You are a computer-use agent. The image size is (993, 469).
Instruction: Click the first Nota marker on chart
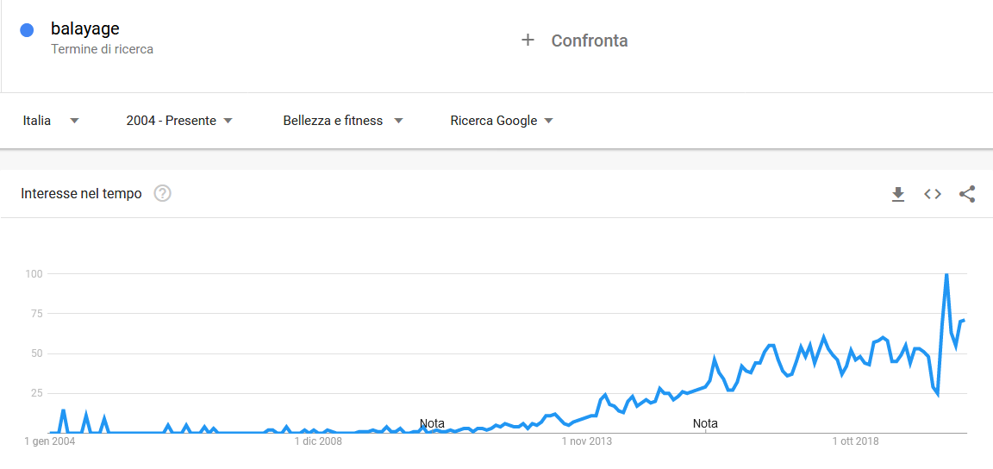[432, 422]
